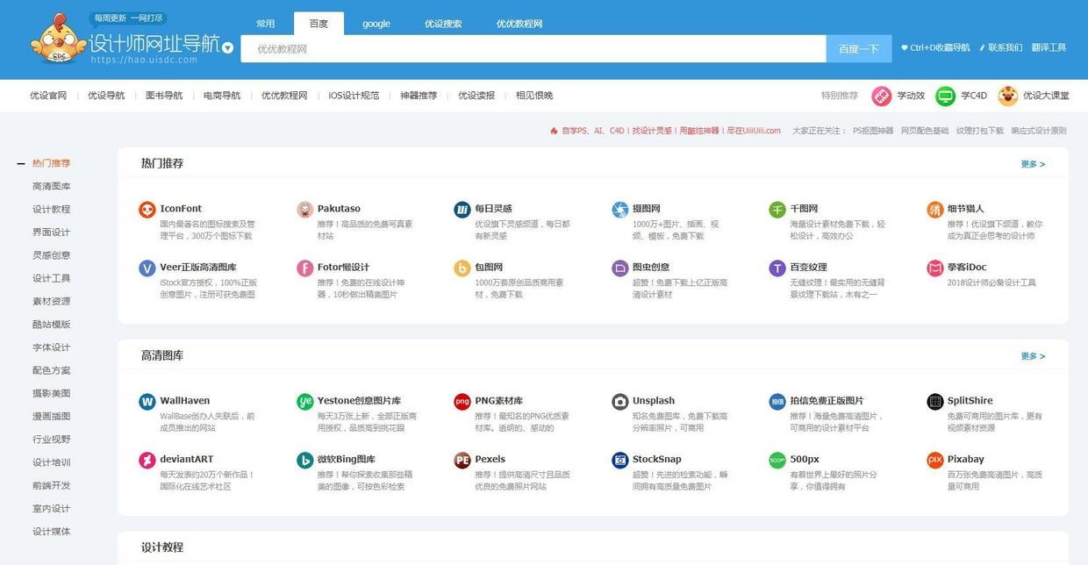Select 字体设计 in the left sidebar
This screenshot has width=1088, height=565.
(x=52, y=347)
